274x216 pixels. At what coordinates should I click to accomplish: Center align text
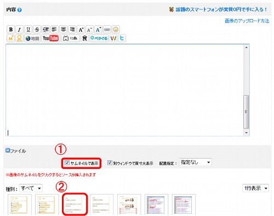[x=63, y=30]
